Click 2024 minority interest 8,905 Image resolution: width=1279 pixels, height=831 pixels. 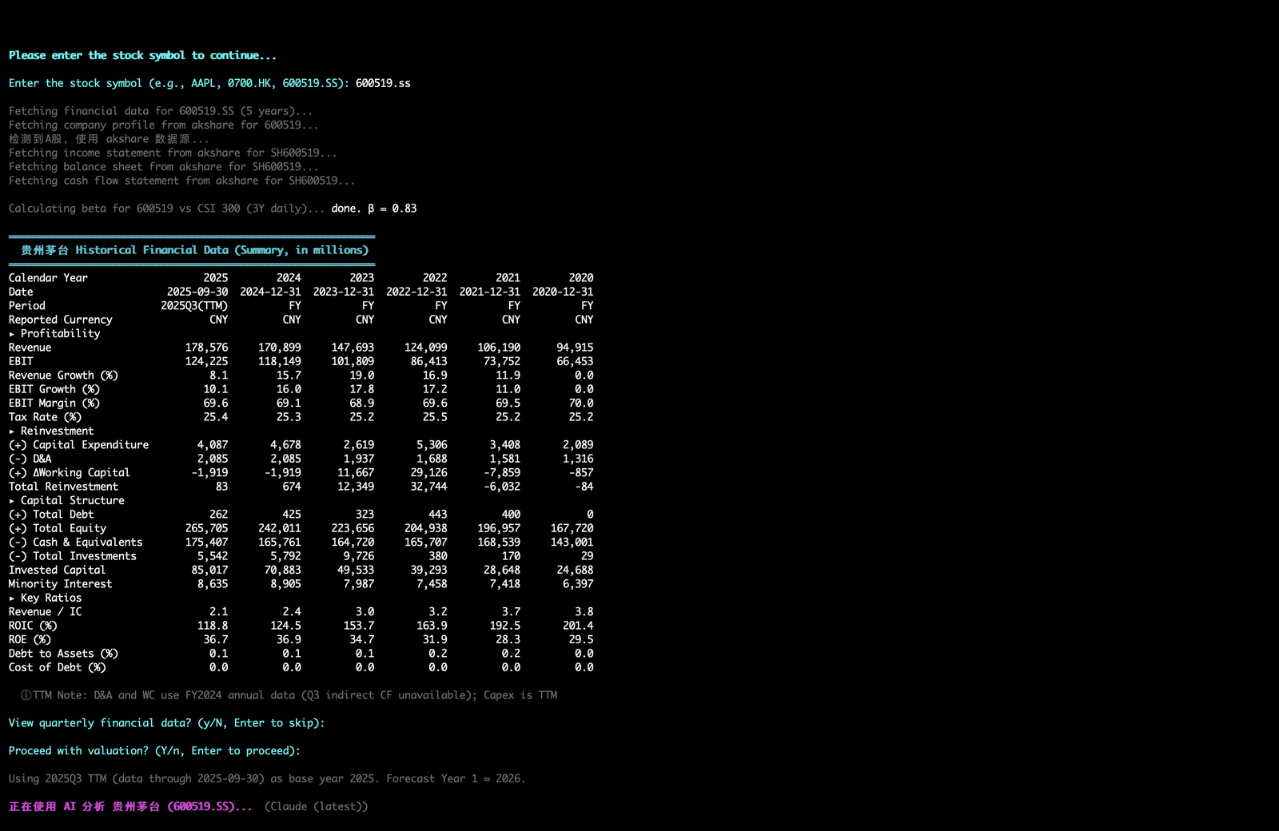tap(285, 584)
